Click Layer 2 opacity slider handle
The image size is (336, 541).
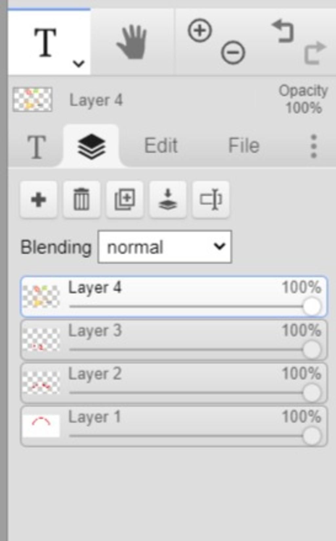point(312,393)
